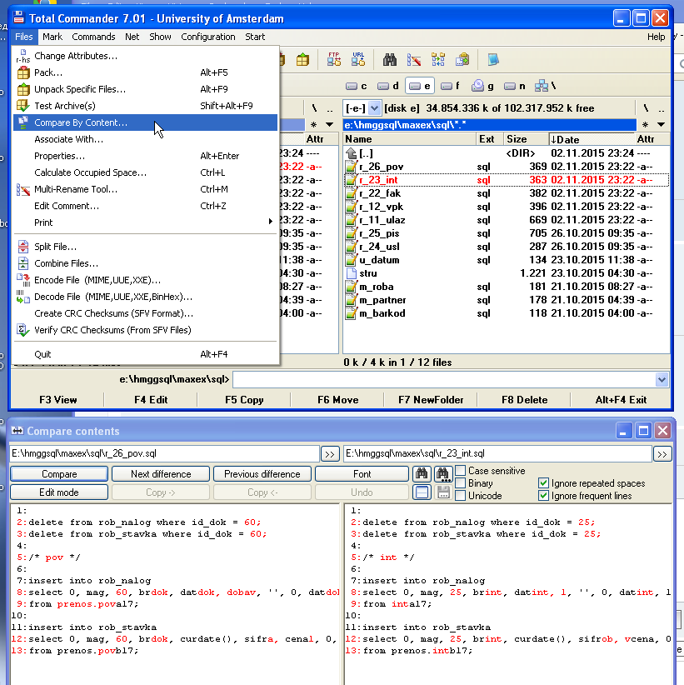Select Quit from Files menu
Image resolution: width=684 pixels, height=685 pixels.
click(x=146, y=354)
